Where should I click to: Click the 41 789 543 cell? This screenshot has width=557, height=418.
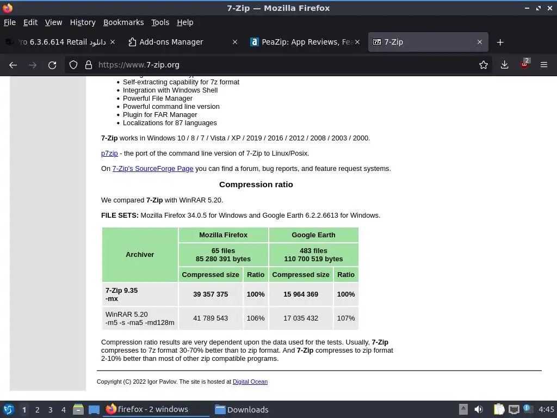[x=211, y=318]
